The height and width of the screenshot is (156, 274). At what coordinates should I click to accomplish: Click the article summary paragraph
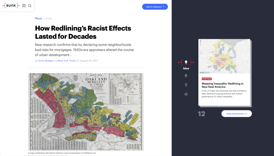coord(84,50)
